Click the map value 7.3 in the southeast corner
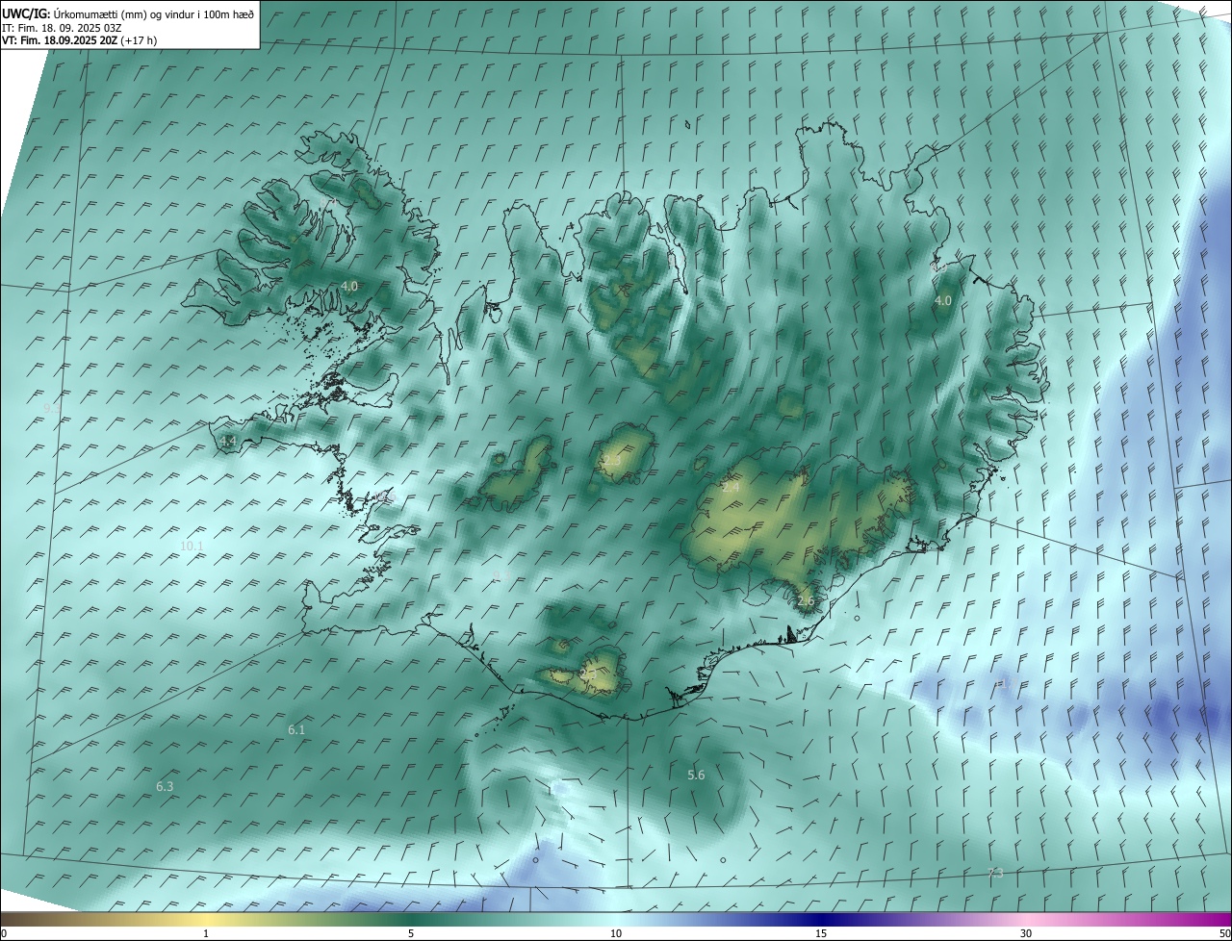 (995, 873)
